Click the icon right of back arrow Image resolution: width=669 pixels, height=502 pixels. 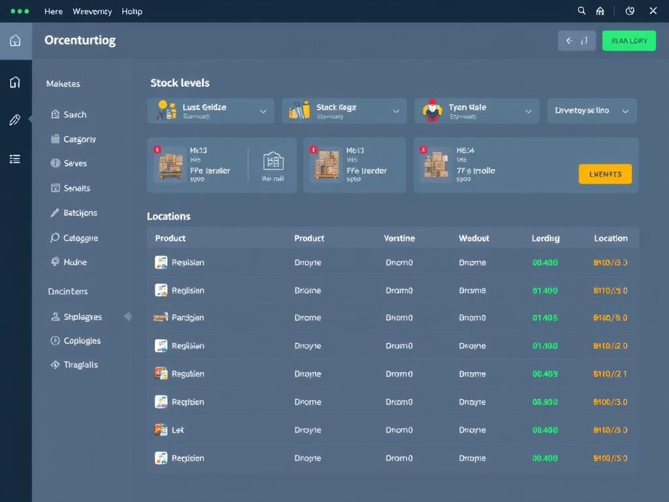[584, 41]
